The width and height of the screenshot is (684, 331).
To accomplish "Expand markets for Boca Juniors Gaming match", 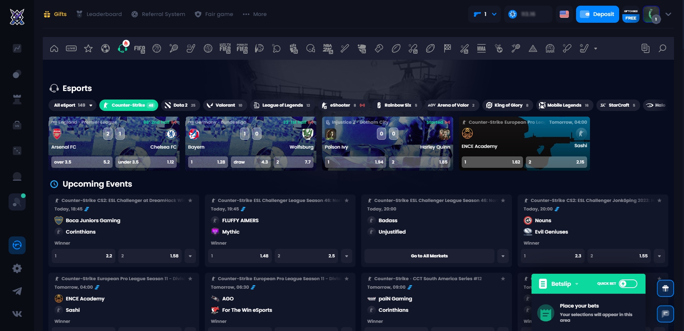I will click(190, 256).
